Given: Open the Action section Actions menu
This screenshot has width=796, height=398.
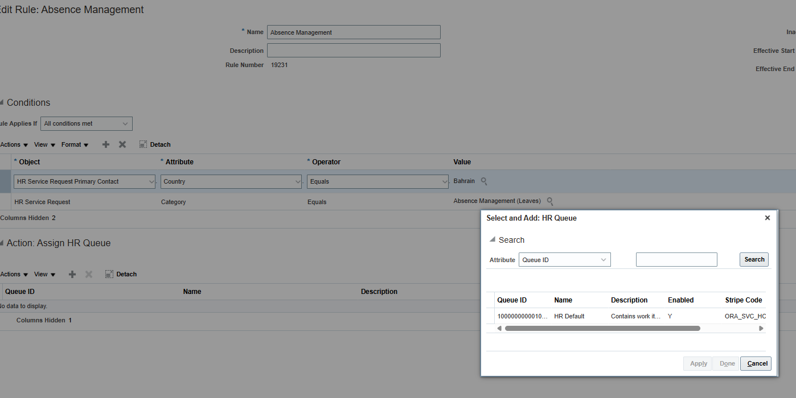Looking at the screenshot, I should pos(14,274).
